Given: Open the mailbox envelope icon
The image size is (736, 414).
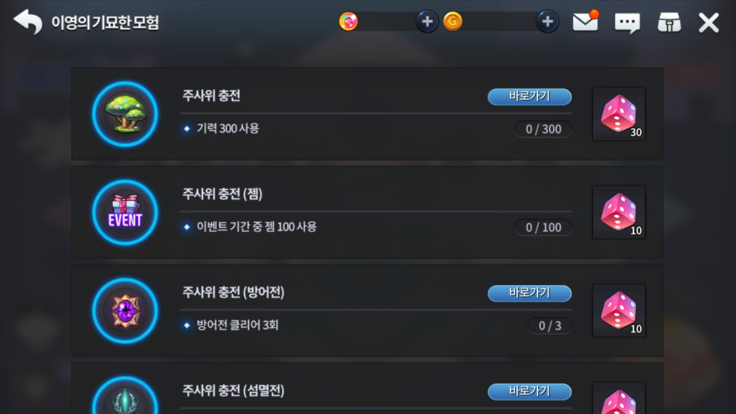Looking at the screenshot, I should click(x=585, y=22).
